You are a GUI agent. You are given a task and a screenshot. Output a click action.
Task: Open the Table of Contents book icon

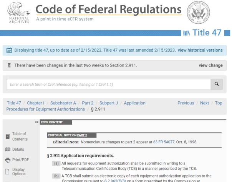(8, 136)
